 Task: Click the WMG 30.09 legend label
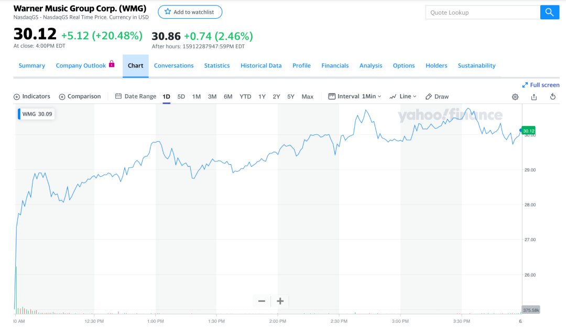click(37, 114)
